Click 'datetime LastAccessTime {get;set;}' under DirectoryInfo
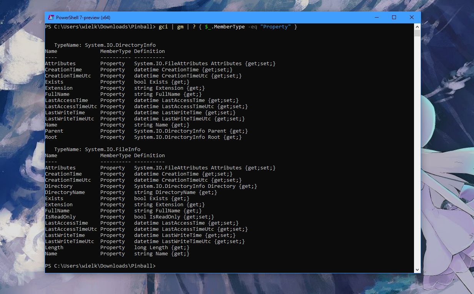The height and width of the screenshot is (294, 474). (186, 100)
